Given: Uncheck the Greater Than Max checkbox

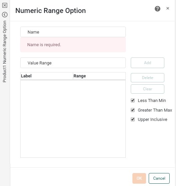Looking at the screenshot, I should pos(133,110).
